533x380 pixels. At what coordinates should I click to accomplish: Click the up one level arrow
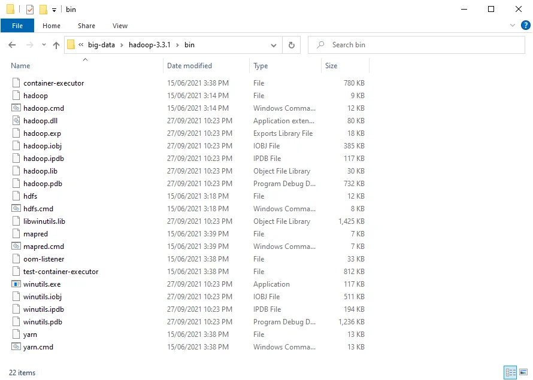(x=56, y=44)
